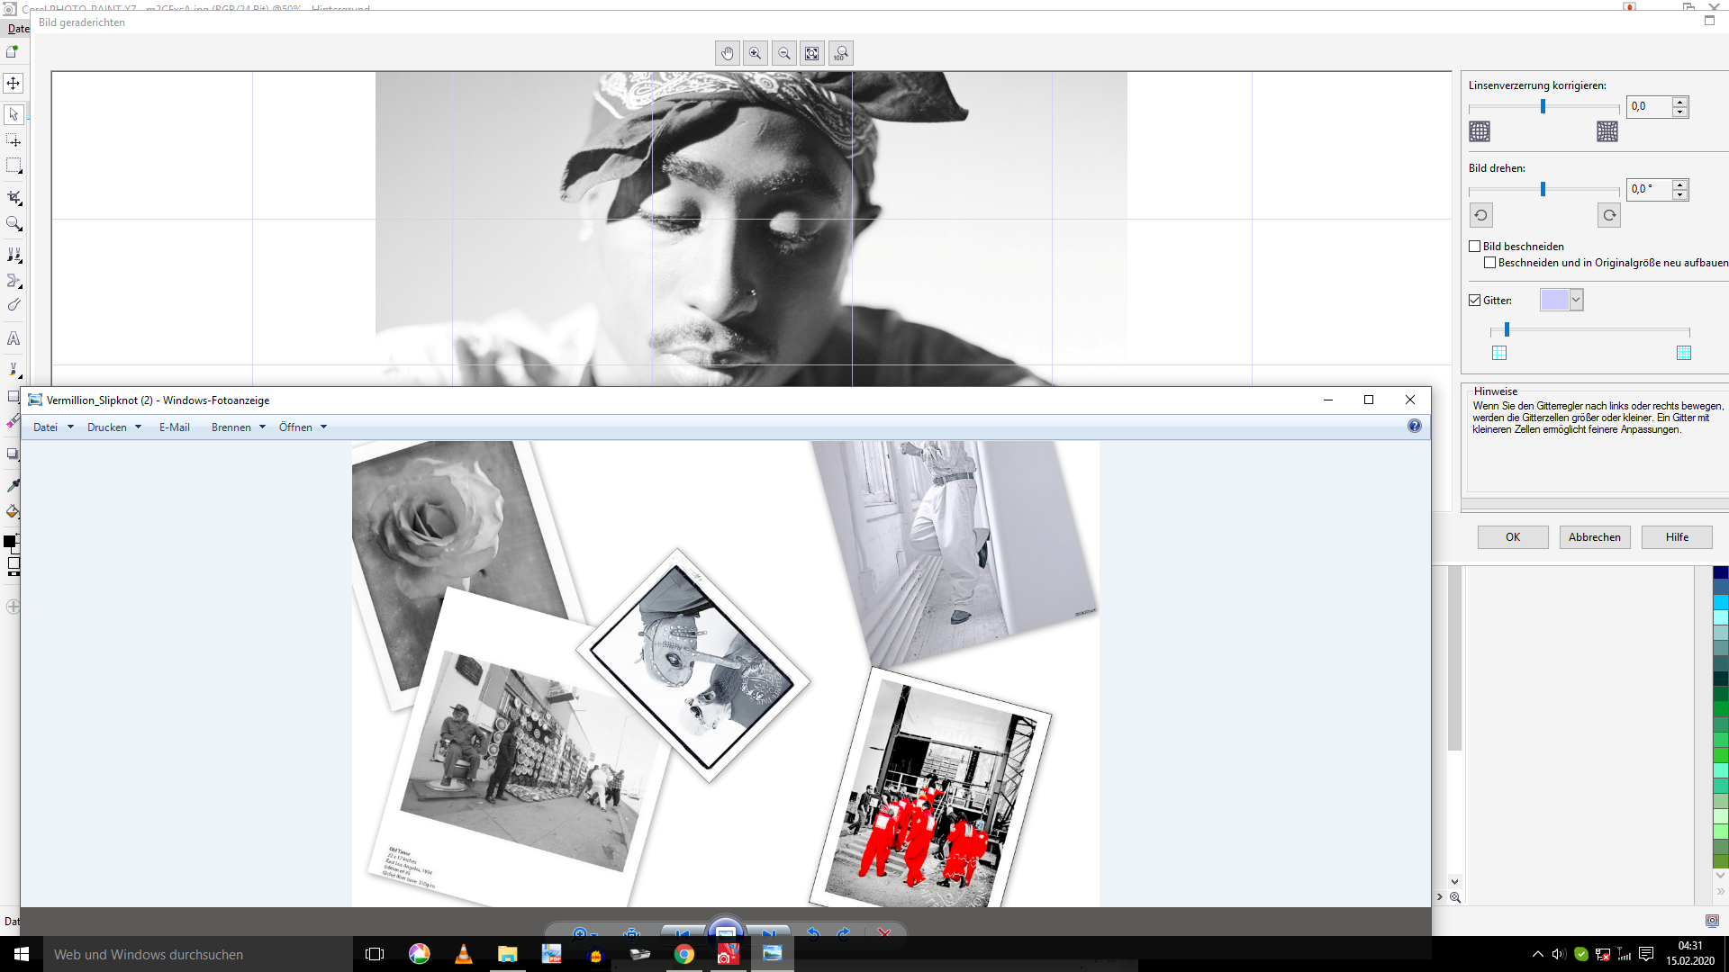Click Web und Windows durchsuchen search box
Screen dimensions: 1729x972
point(198,954)
